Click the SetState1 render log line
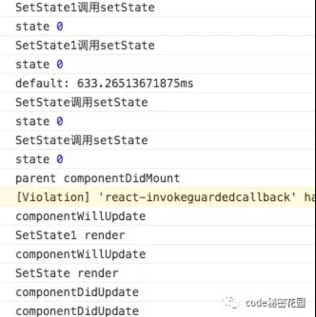The height and width of the screenshot is (317, 316). [x=70, y=235]
